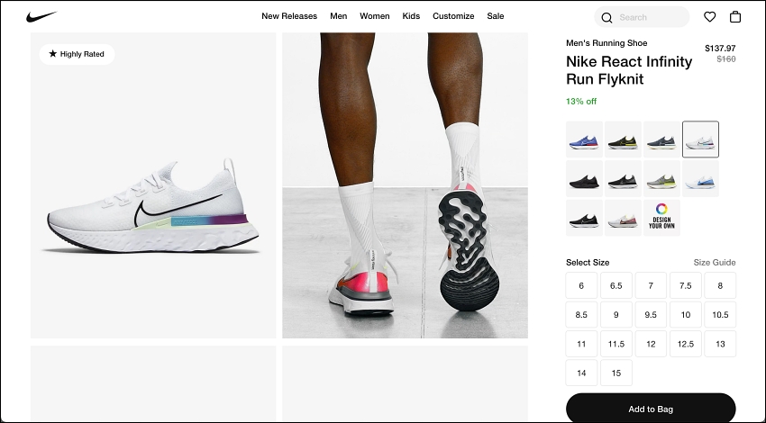This screenshot has height=423, width=766.
Task: Choose size 7
Action: [651, 285]
